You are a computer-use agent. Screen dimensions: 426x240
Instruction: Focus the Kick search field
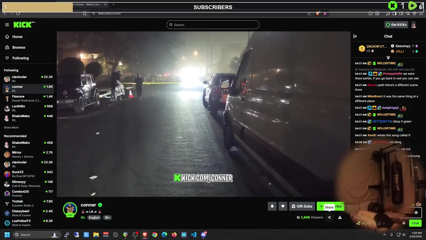point(213,25)
